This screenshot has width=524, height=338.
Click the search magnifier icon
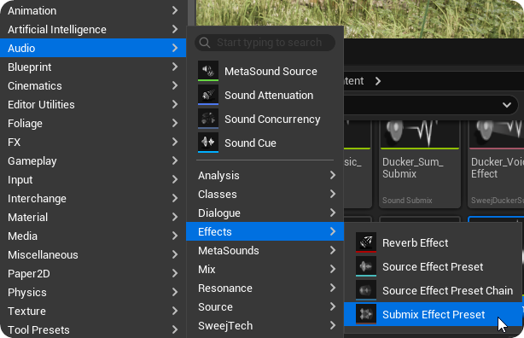(x=205, y=43)
